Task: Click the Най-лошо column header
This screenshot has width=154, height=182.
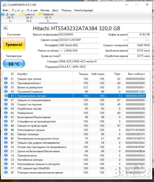Action: pyautogui.click(x=98, y=74)
